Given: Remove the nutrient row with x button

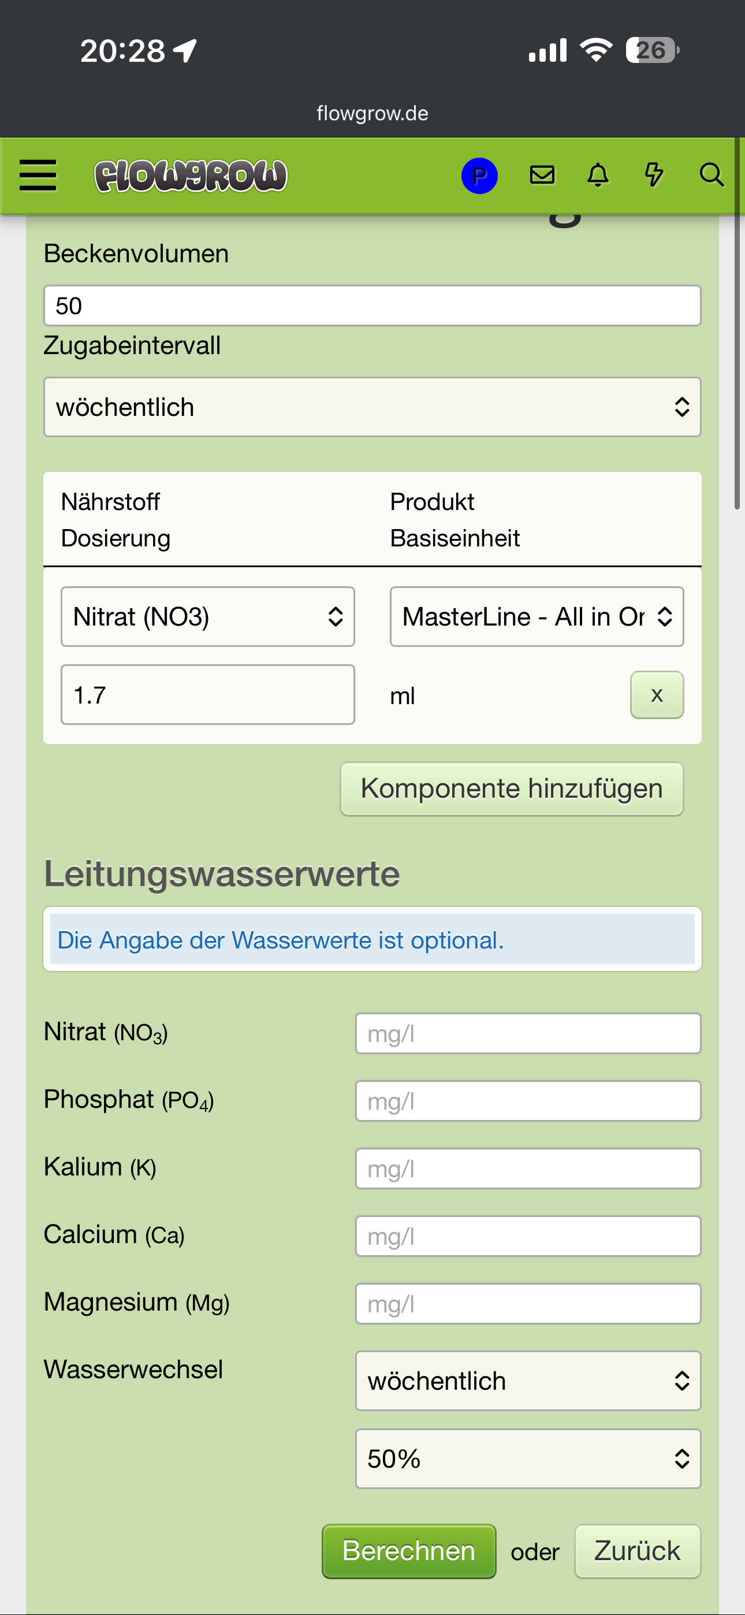Looking at the screenshot, I should (x=656, y=695).
